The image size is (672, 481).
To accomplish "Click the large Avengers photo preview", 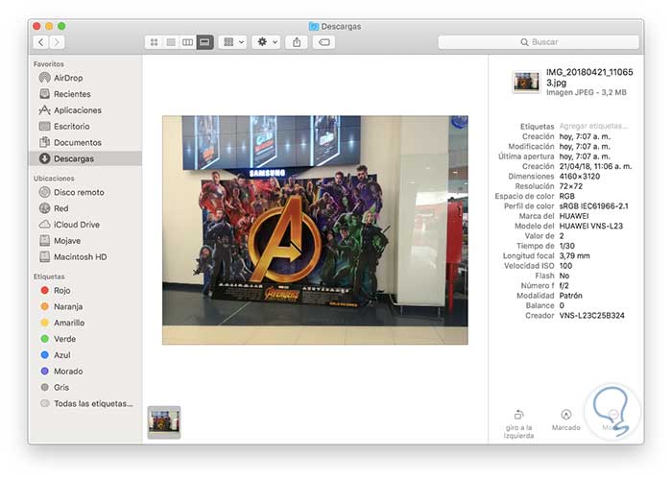I will (315, 229).
